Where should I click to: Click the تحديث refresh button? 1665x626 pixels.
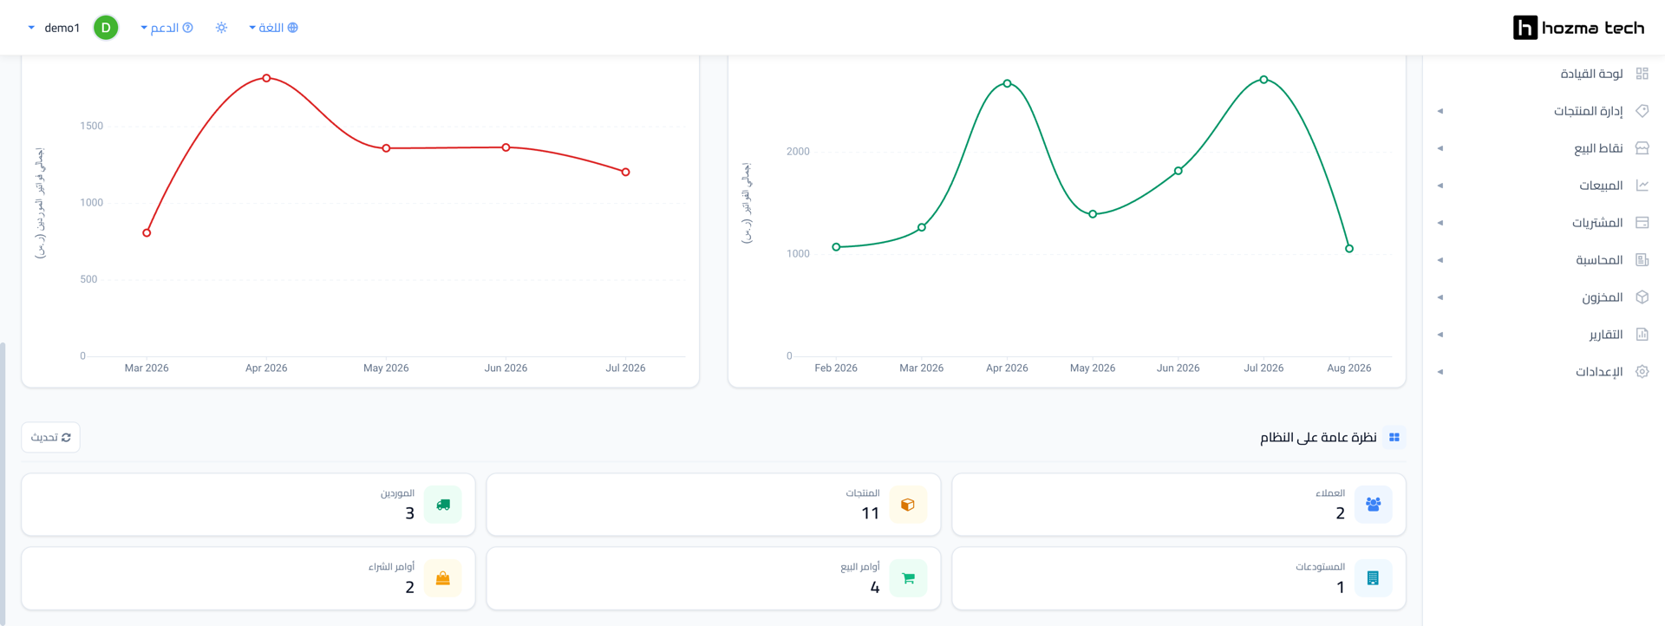click(x=50, y=437)
